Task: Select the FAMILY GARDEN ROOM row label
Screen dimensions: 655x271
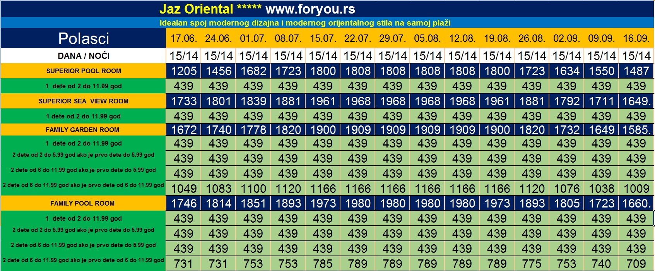Action: (x=82, y=130)
